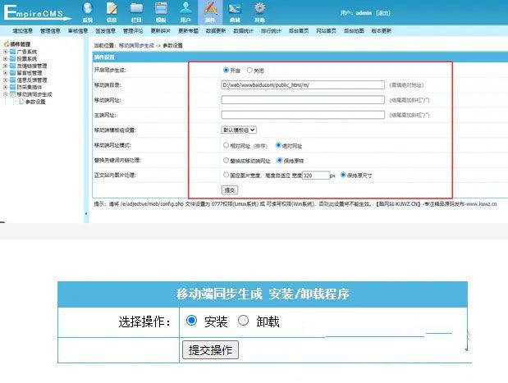Image resolution: width=508 pixels, height=383 pixels.
Task: Focus the 移动端目录 path input field
Action: click(303, 85)
